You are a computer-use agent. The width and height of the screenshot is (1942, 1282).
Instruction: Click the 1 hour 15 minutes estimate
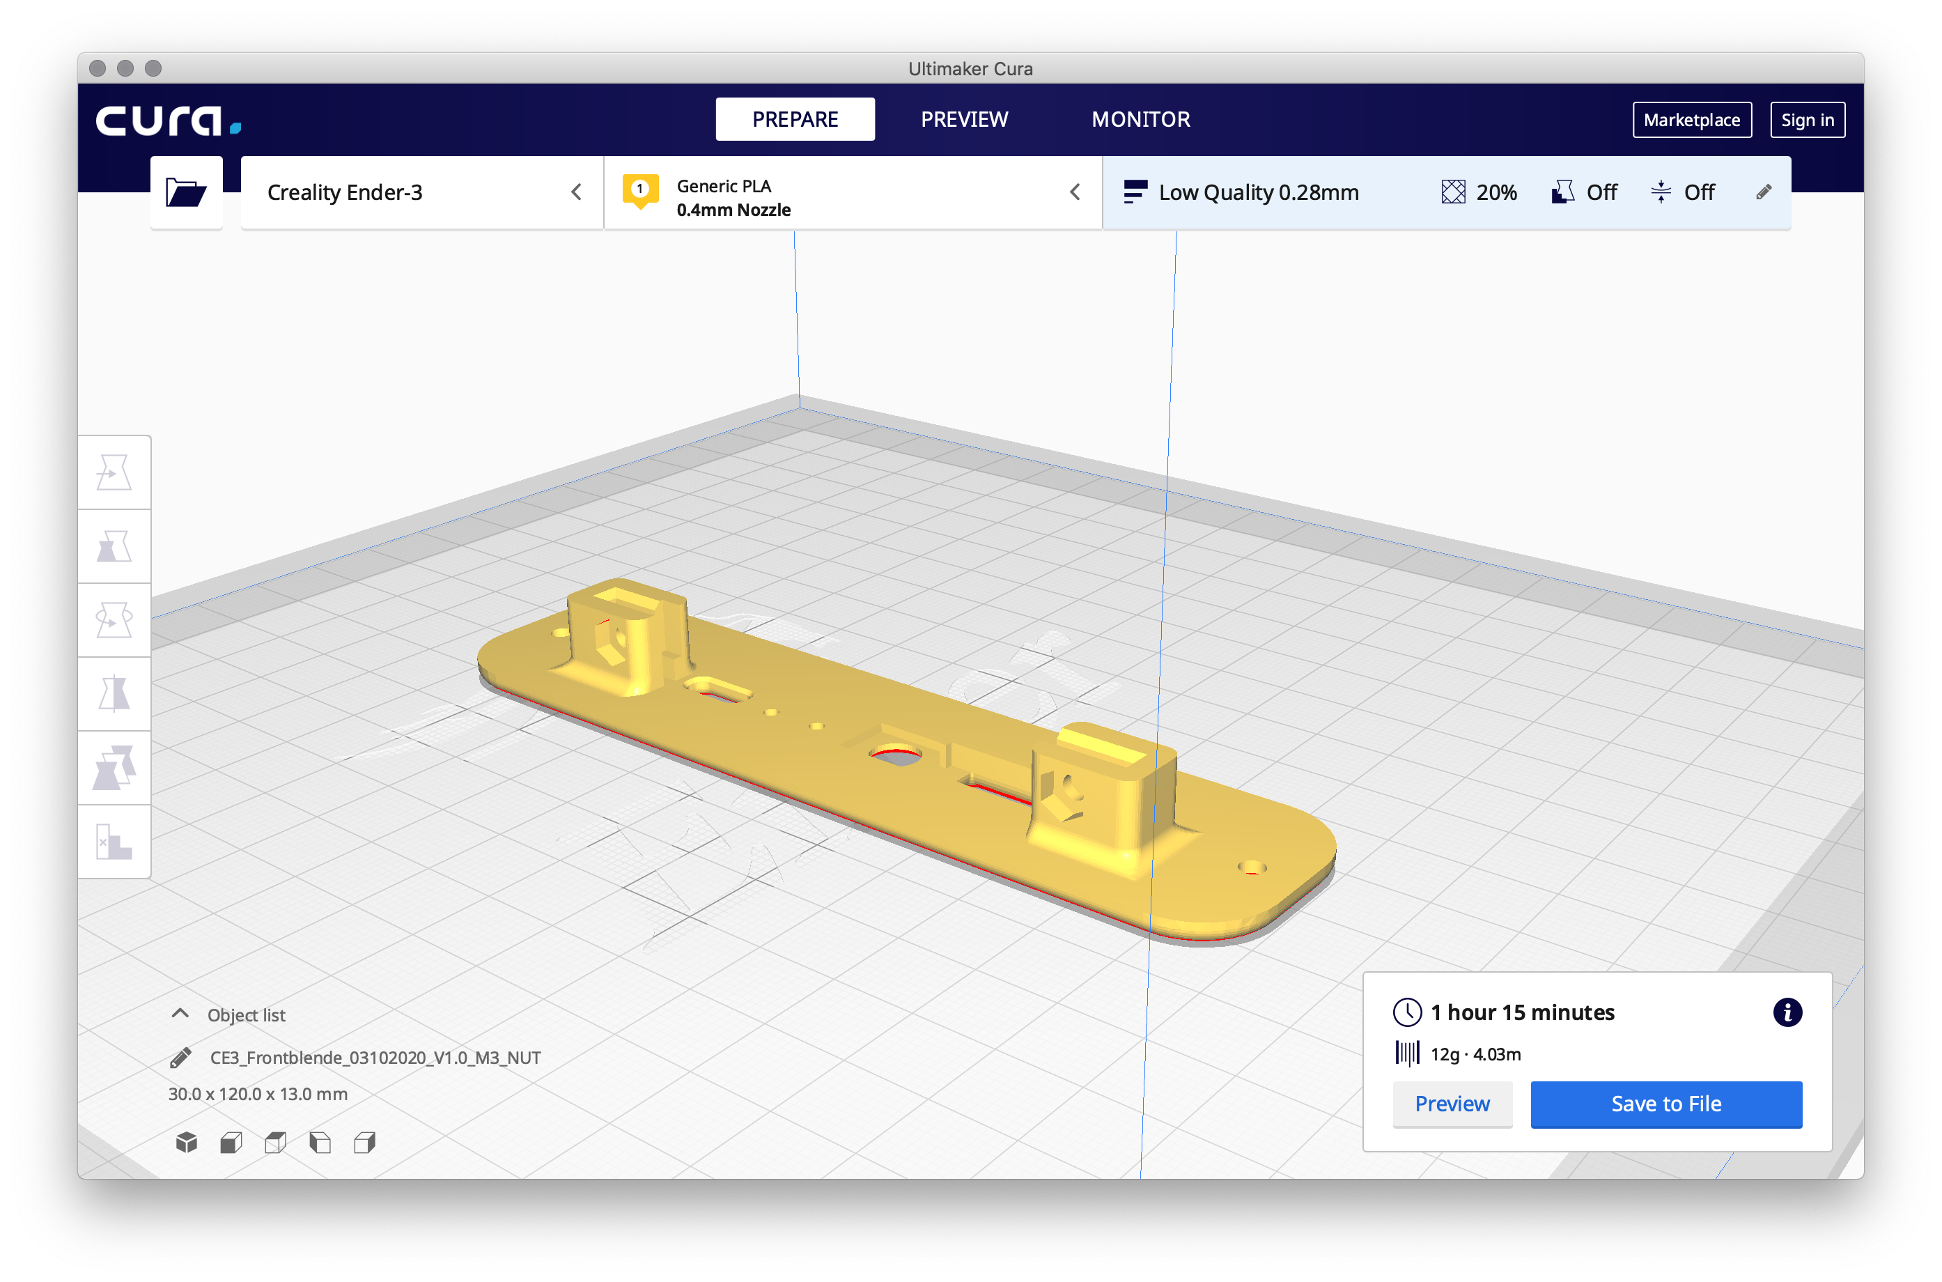pyautogui.click(x=1522, y=1012)
